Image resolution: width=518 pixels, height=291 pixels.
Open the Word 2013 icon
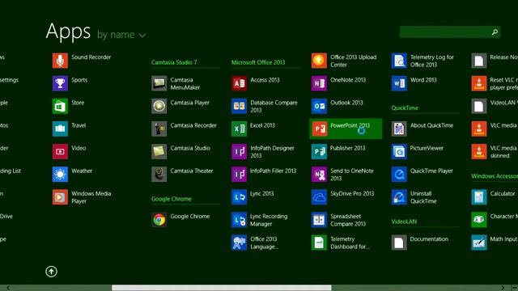pos(399,83)
